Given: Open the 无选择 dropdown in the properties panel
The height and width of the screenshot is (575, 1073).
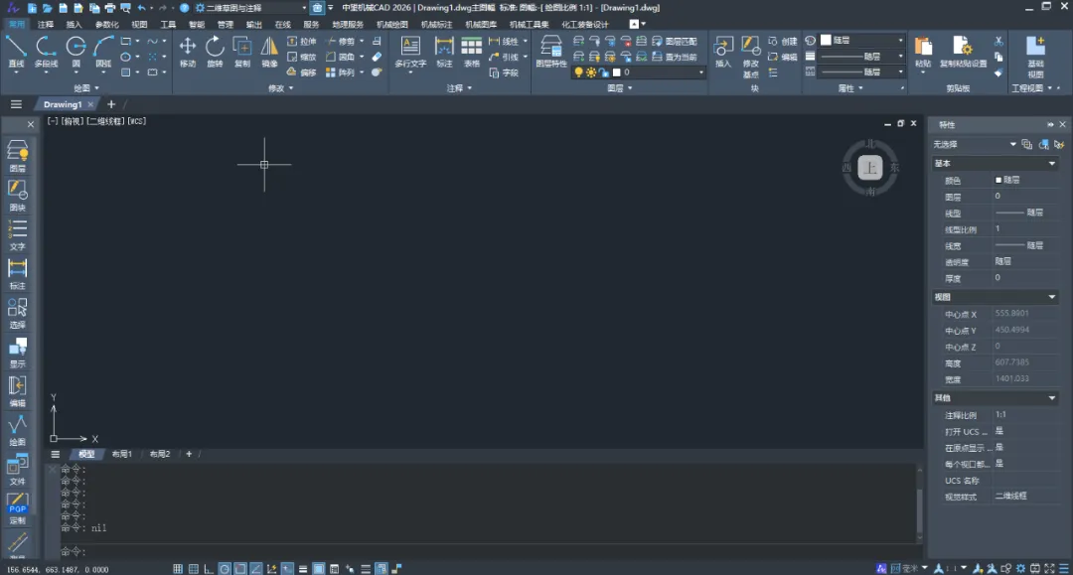Looking at the screenshot, I should click(x=976, y=144).
